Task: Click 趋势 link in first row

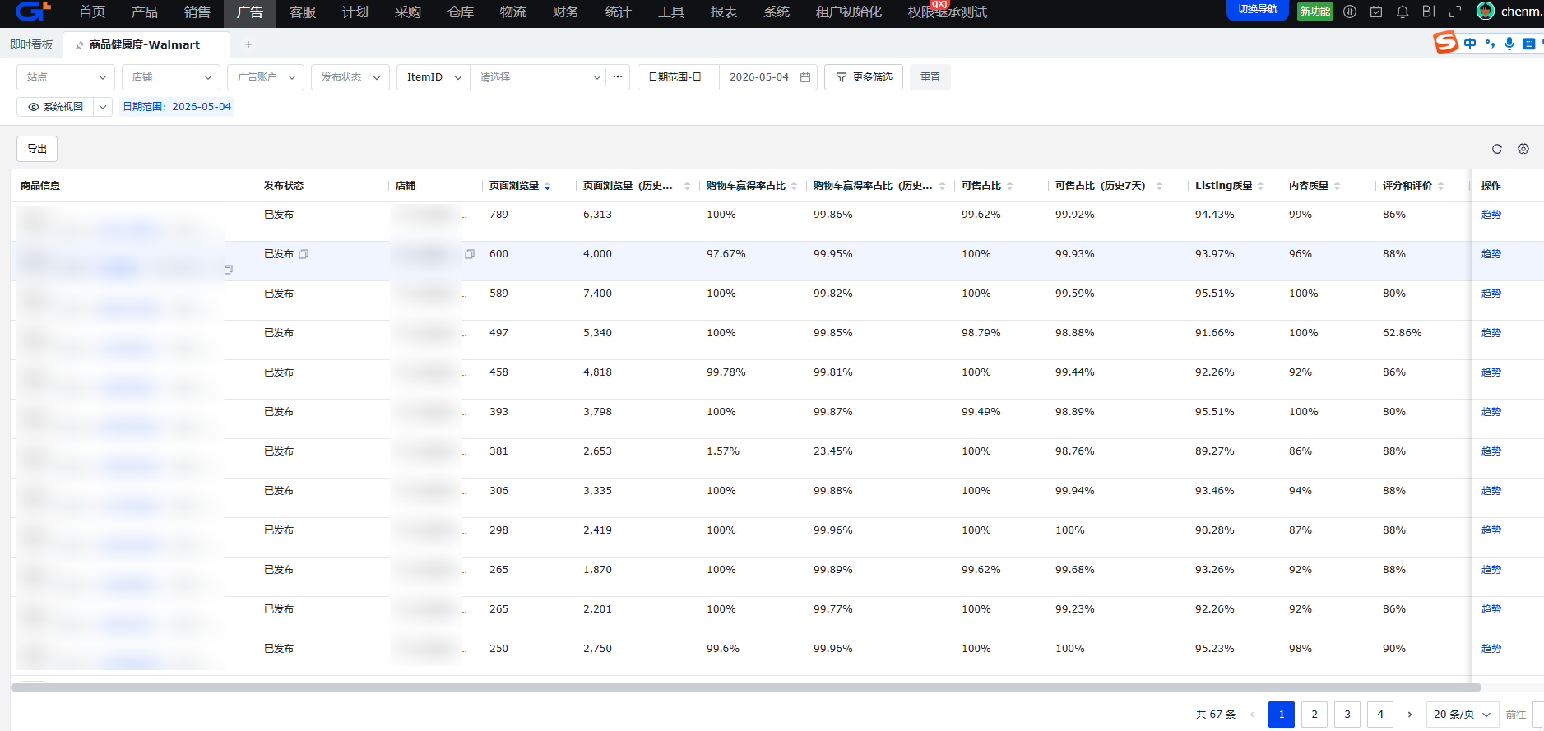Action: pyautogui.click(x=1491, y=215)
